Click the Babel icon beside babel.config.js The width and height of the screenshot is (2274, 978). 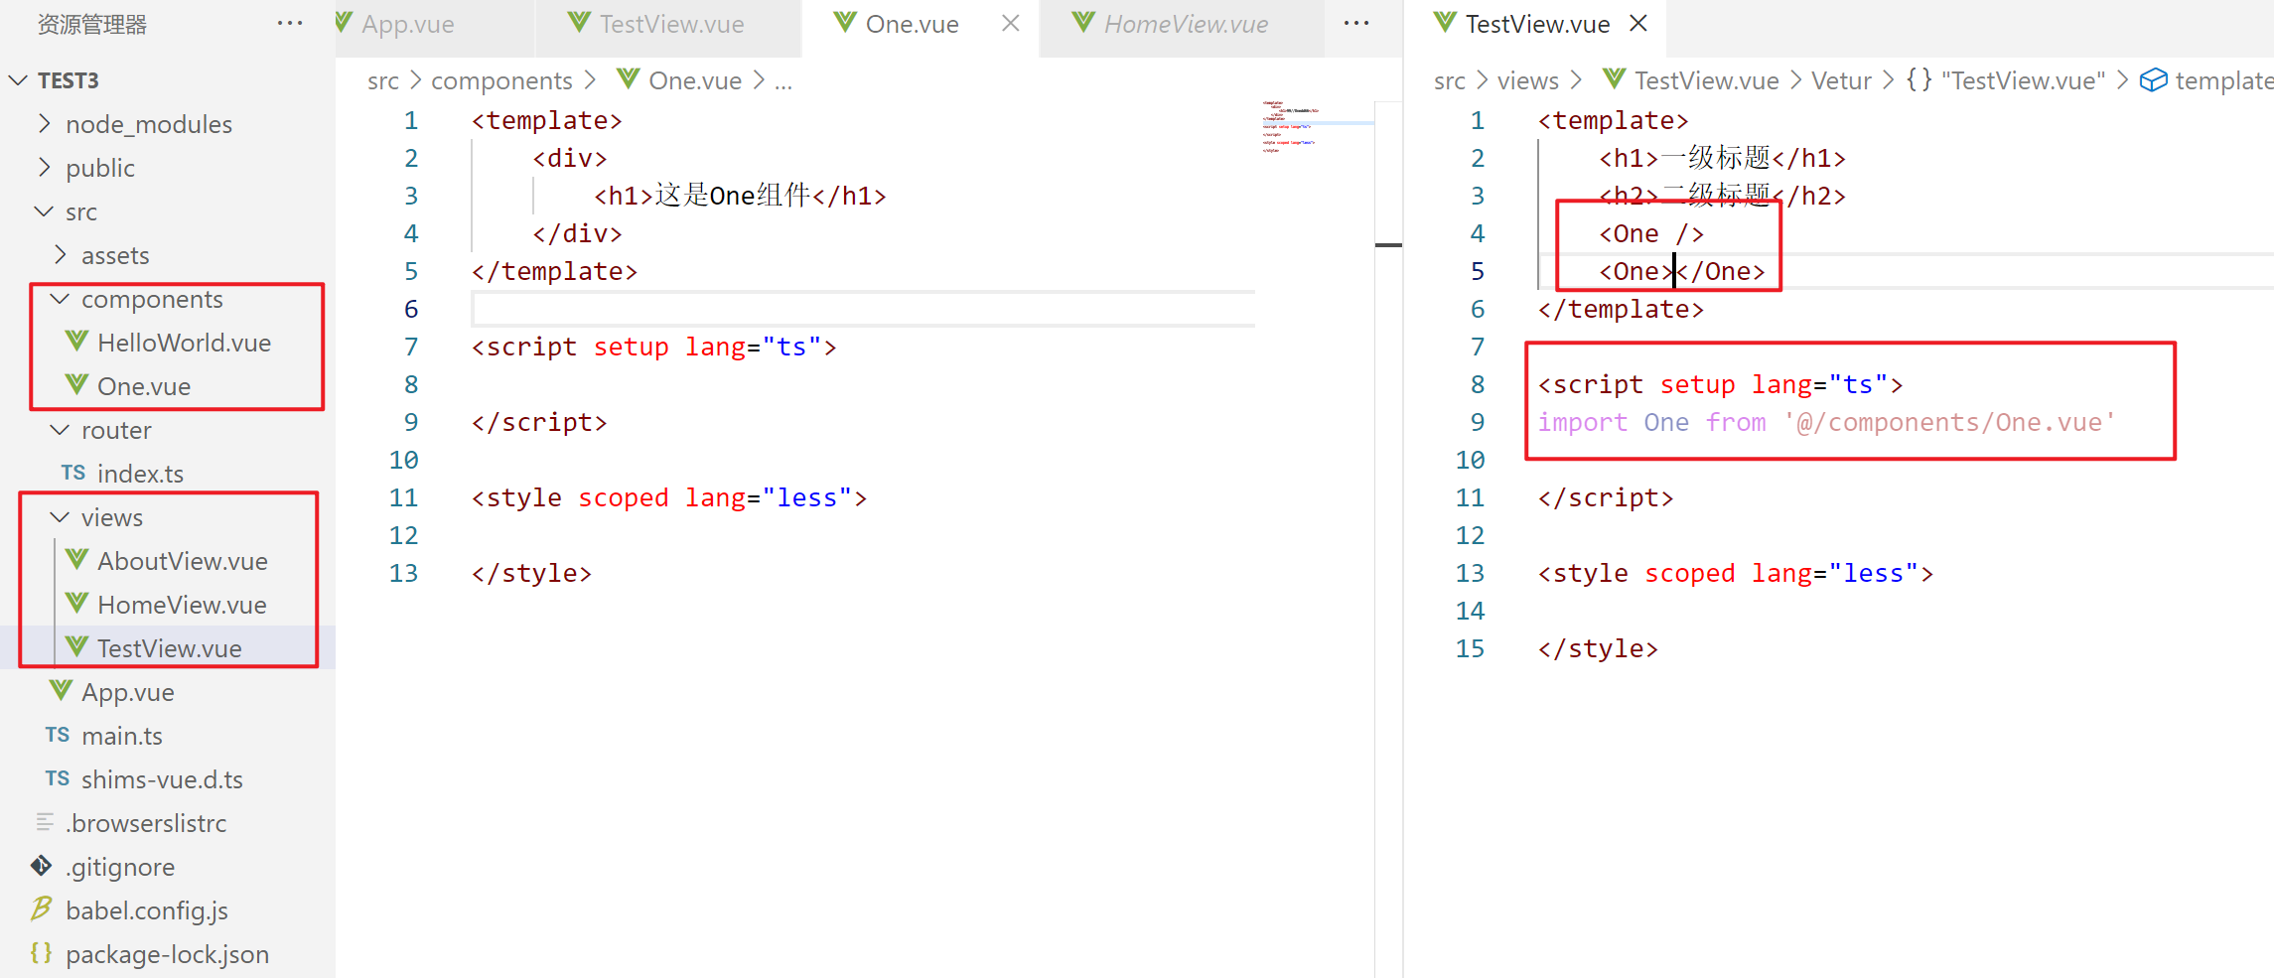click(x=42, y=908)
